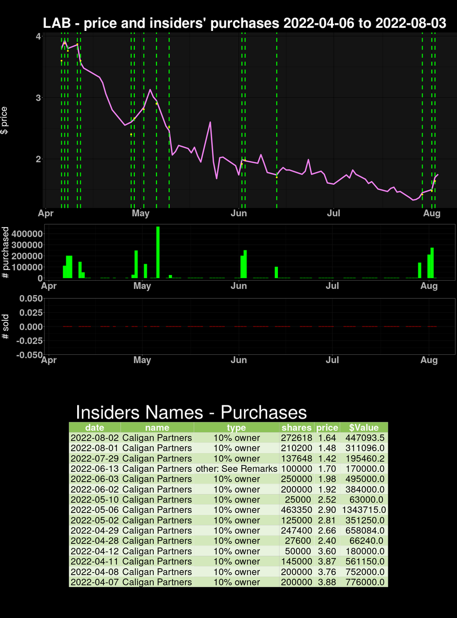
Task: Click the chart title text
Action: (244, 23)
